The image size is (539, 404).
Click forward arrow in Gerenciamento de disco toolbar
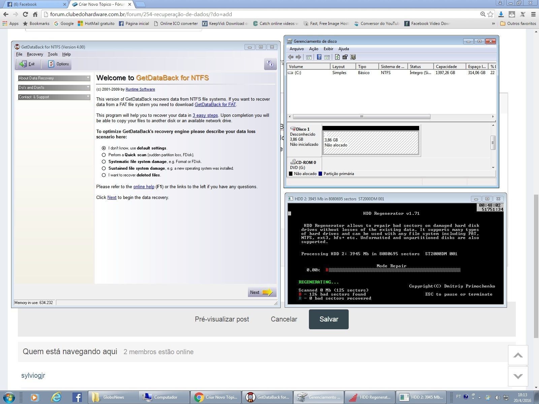298,57
